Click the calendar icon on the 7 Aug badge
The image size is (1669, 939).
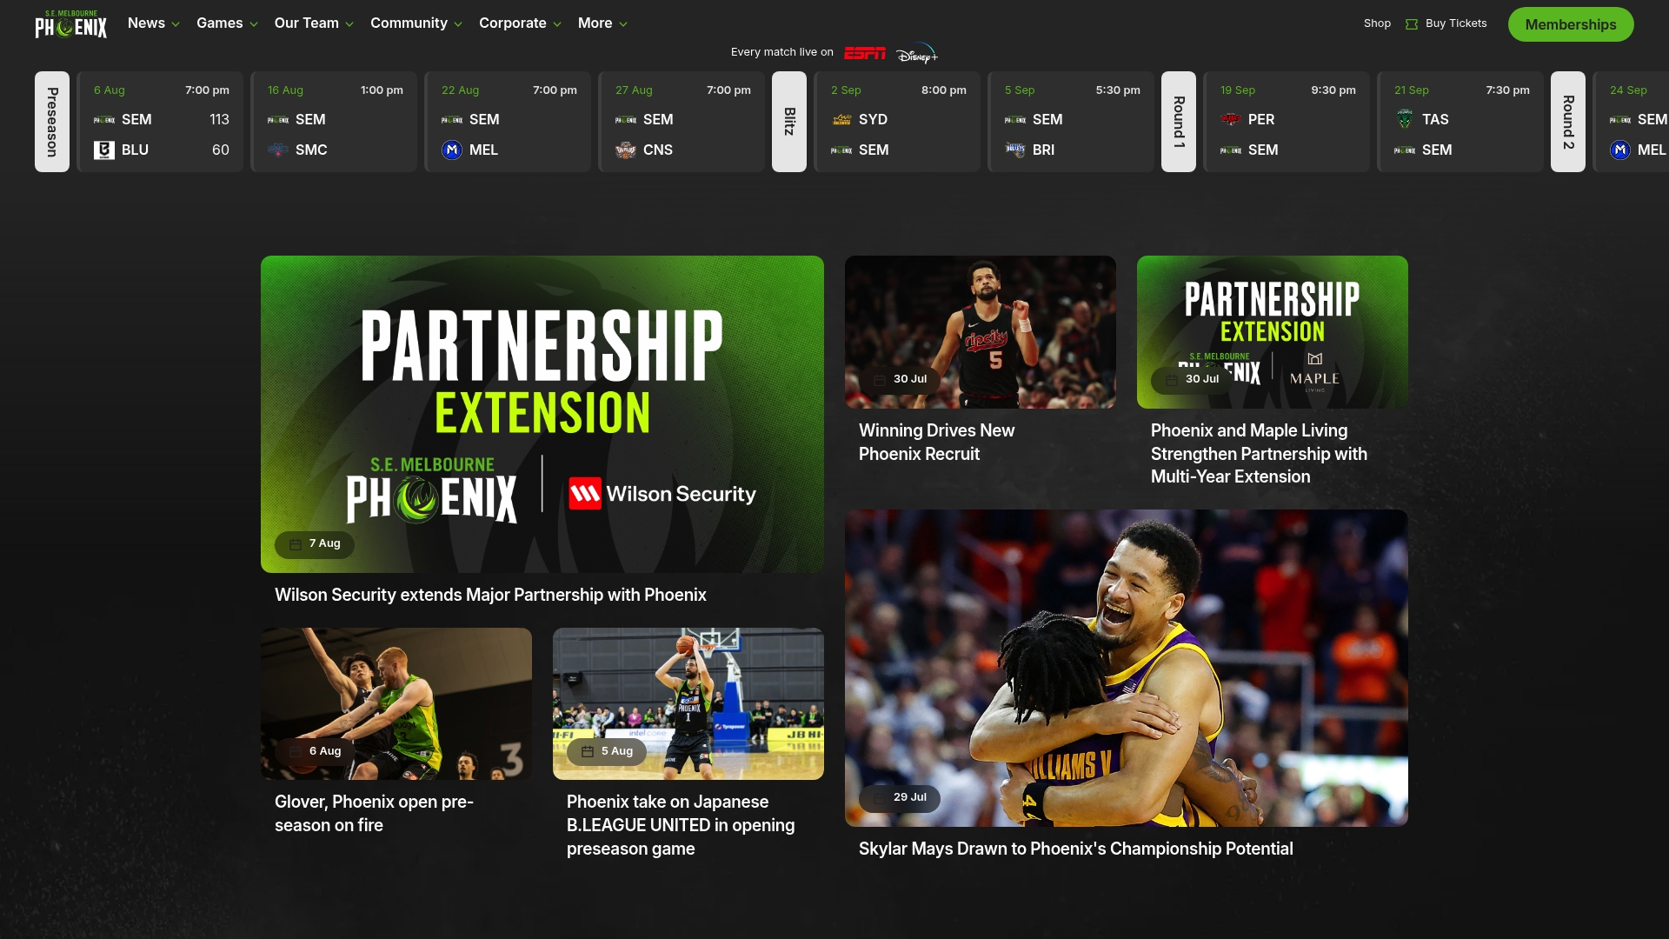click(296, 544)
